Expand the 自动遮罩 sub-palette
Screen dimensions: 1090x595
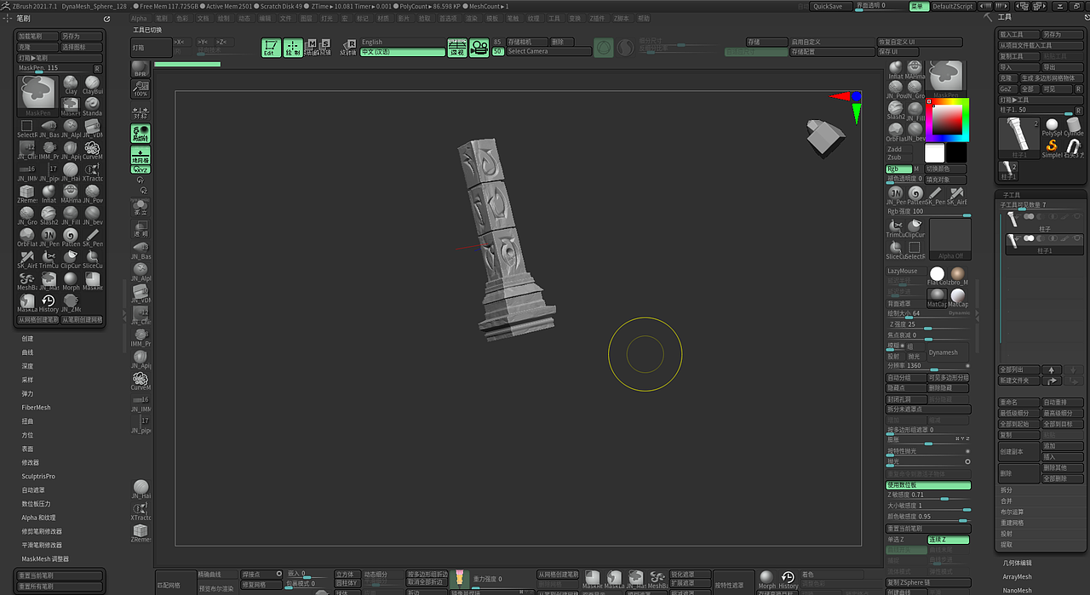tap(33, 489)
